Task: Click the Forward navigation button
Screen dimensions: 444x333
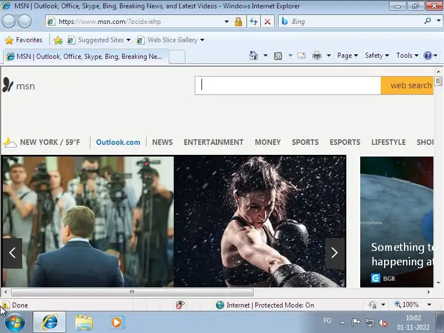Action: [24, 22]
